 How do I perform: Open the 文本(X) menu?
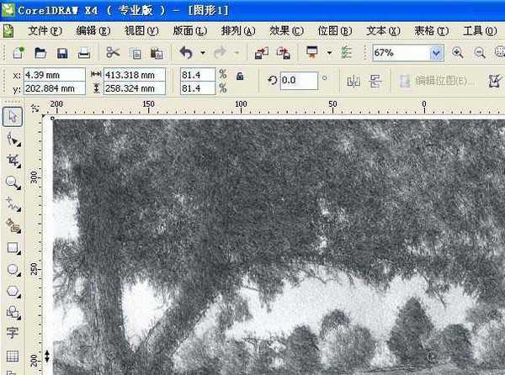[x=383, y=31]
